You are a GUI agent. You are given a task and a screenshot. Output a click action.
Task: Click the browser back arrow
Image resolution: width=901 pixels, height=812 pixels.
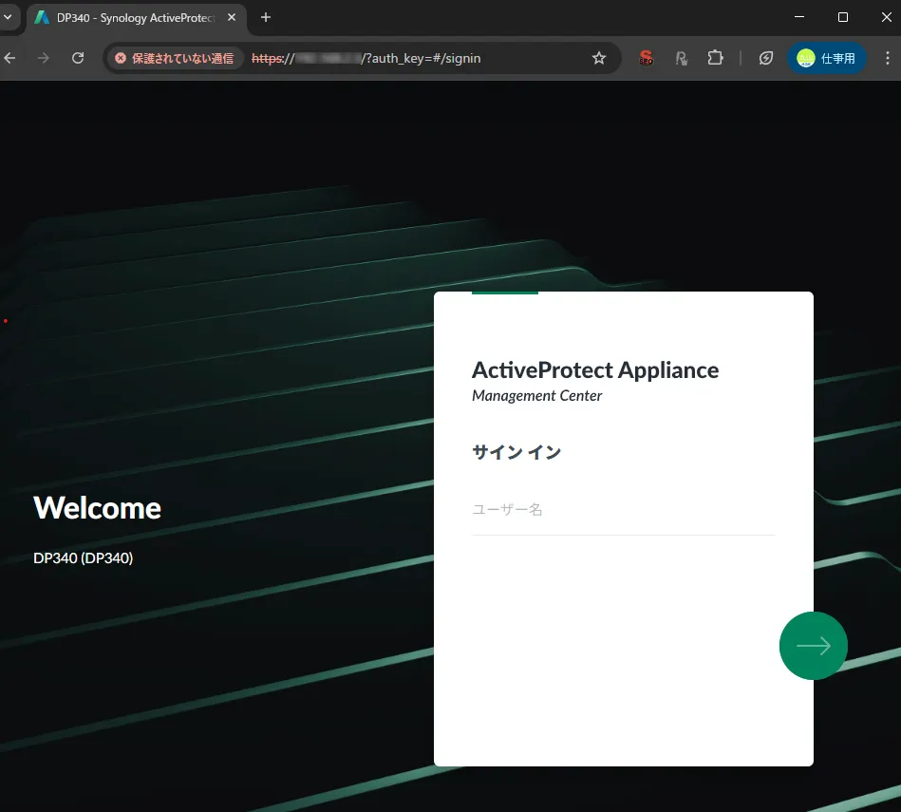point(9,58)
